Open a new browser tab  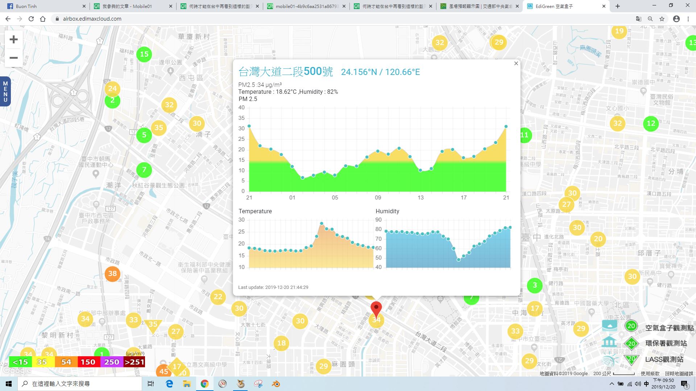pos(618,6)
